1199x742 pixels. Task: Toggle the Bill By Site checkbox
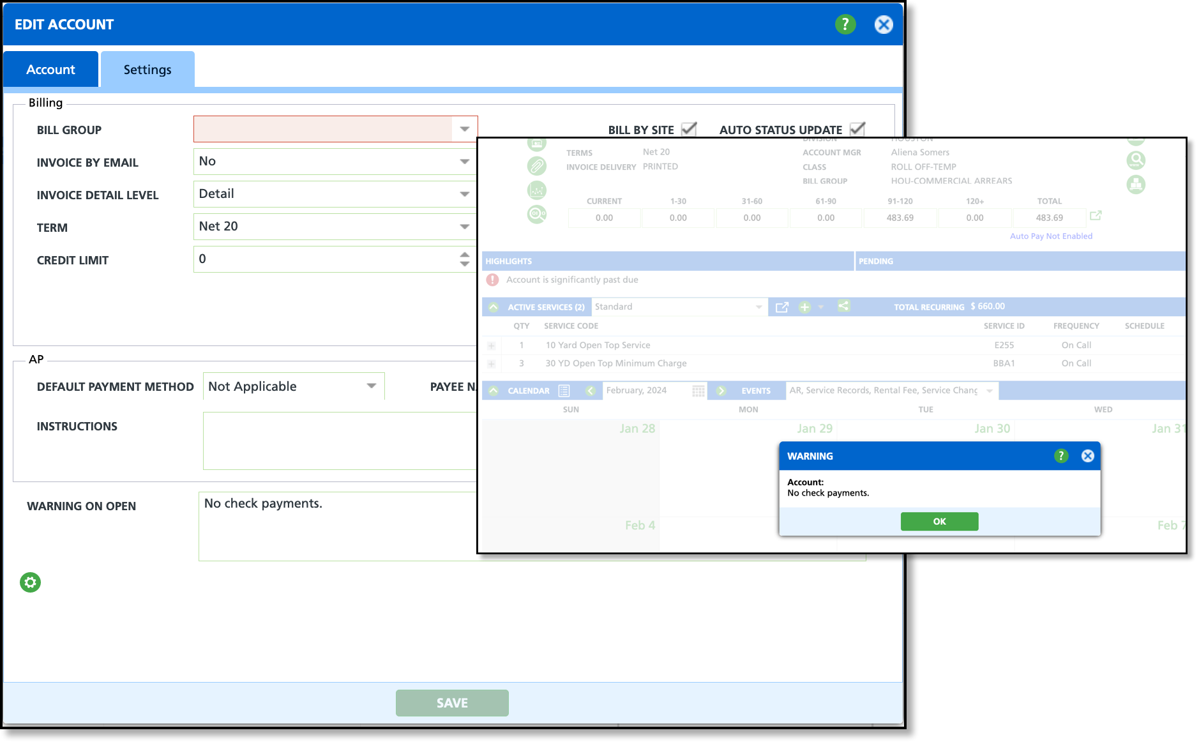pyautogui.click(x=690, y=129)
